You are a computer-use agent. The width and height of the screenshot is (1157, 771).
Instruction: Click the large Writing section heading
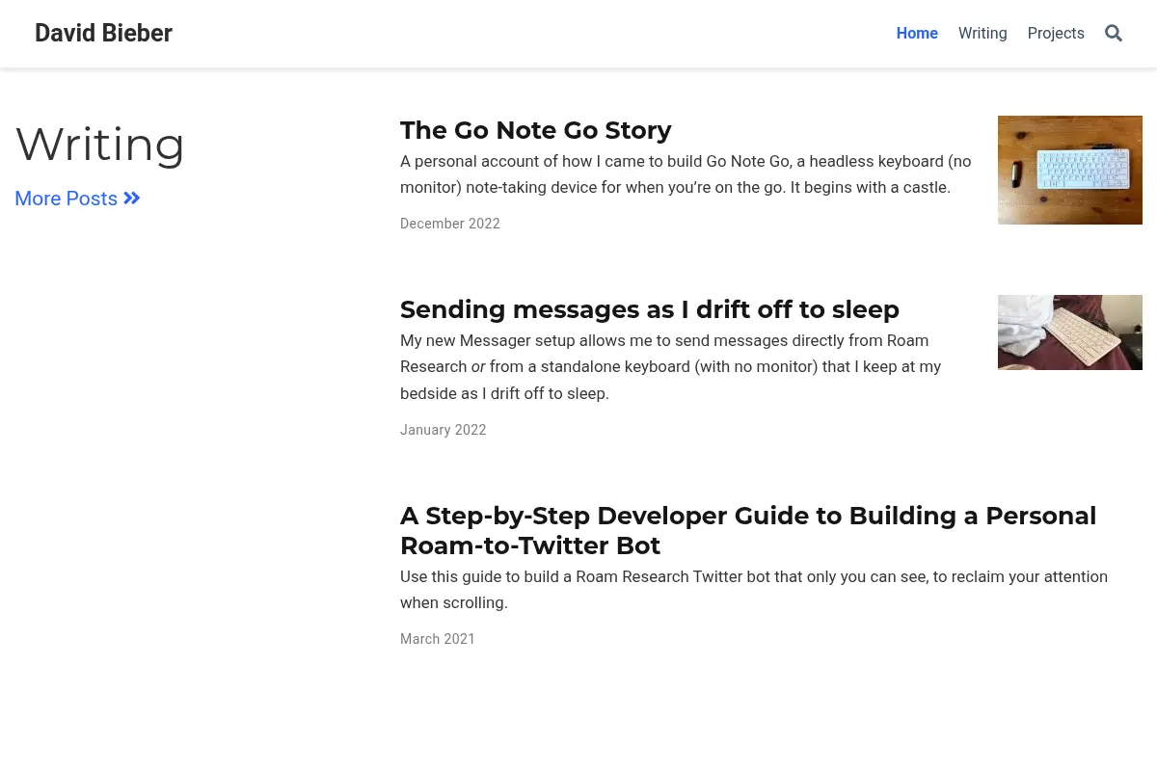click(100, 145)
